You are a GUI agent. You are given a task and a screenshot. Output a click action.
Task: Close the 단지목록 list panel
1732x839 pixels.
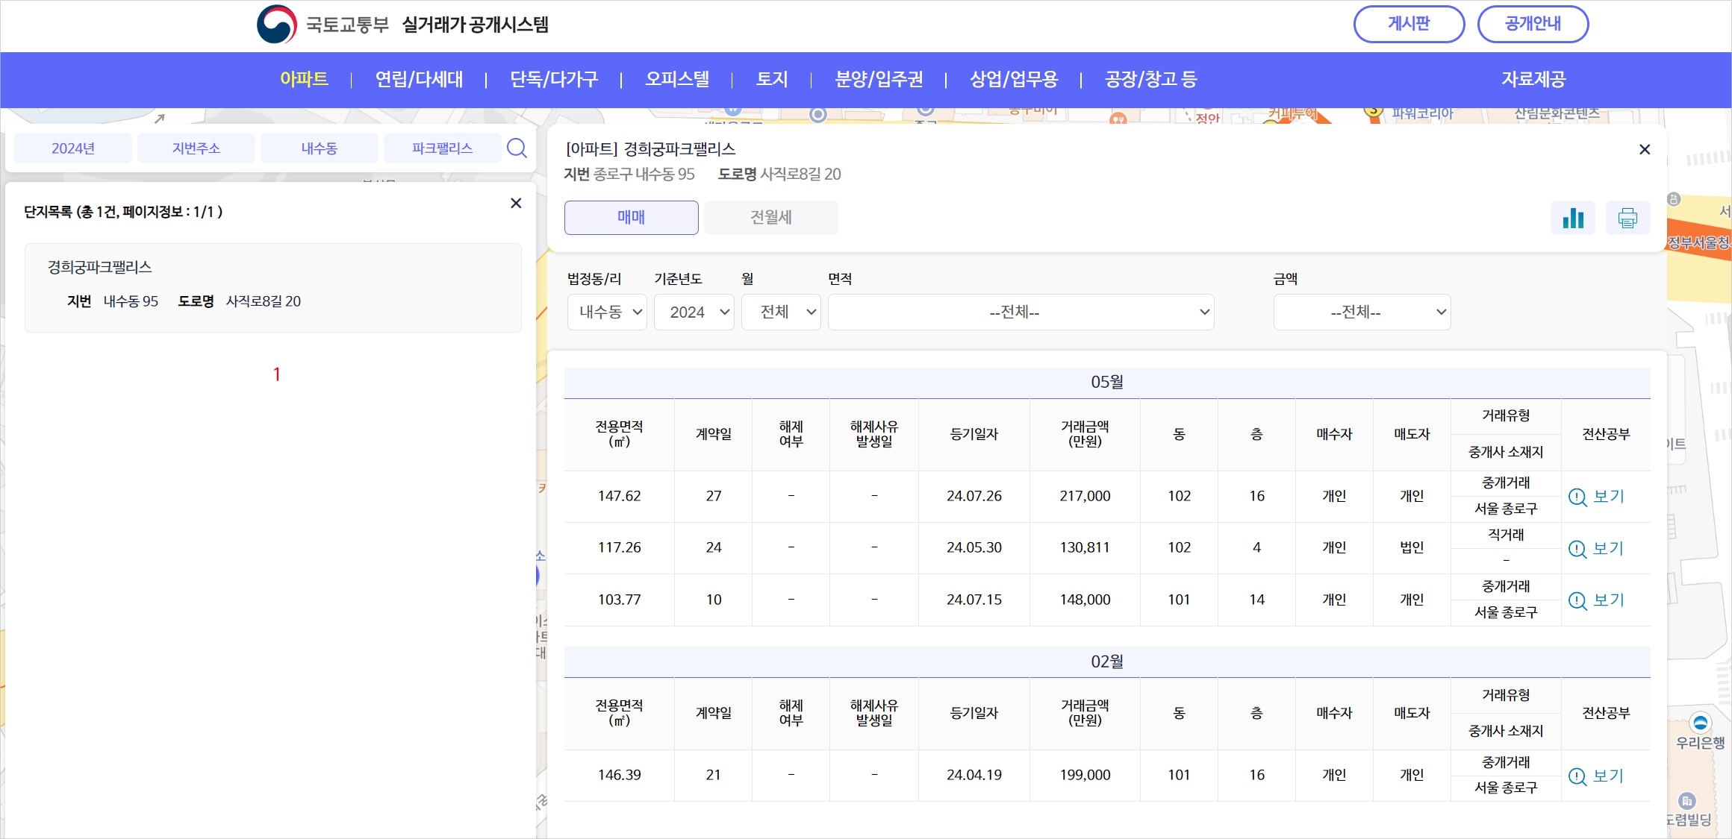point(516,203)
